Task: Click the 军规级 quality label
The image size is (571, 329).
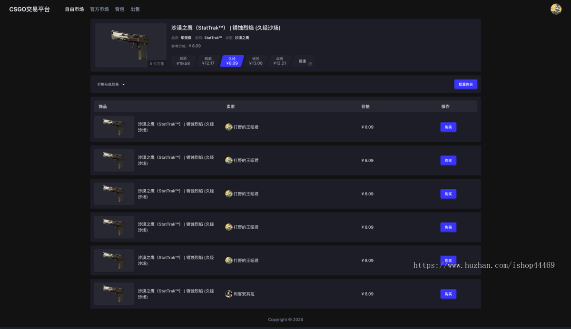Action: pos(186,38)
